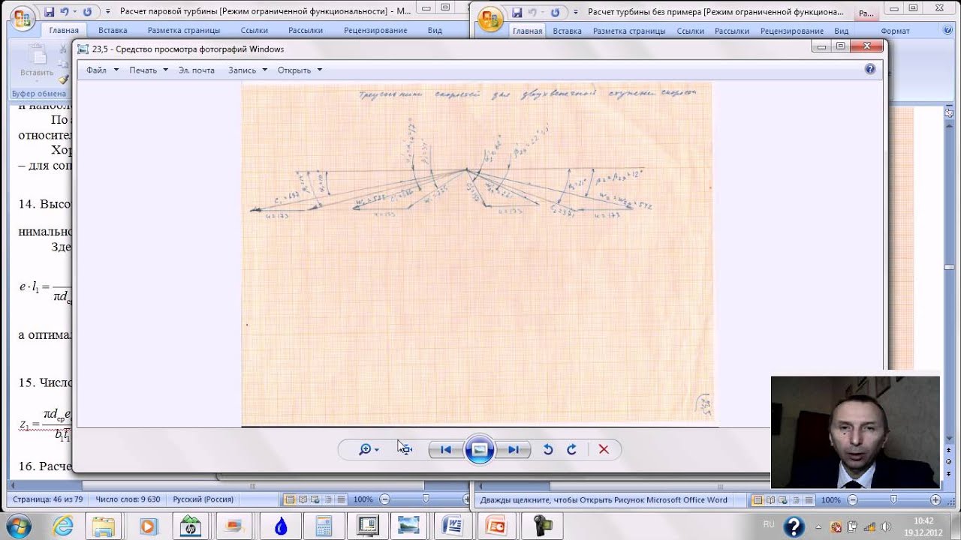Image resolution: width=961 pixels, height=540 pixels.
Task: Go to next photo in Photo Viewer
Action: [514, 449]
